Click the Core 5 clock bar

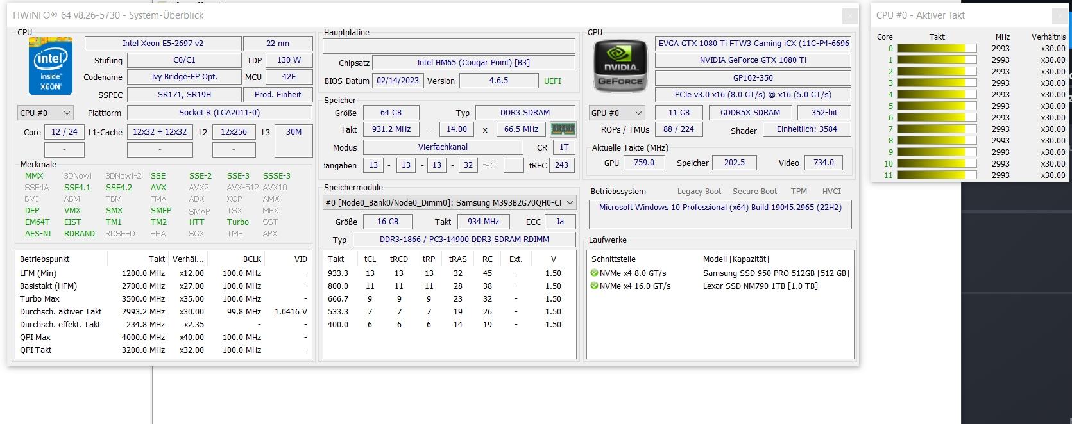[x=937, y=106]
